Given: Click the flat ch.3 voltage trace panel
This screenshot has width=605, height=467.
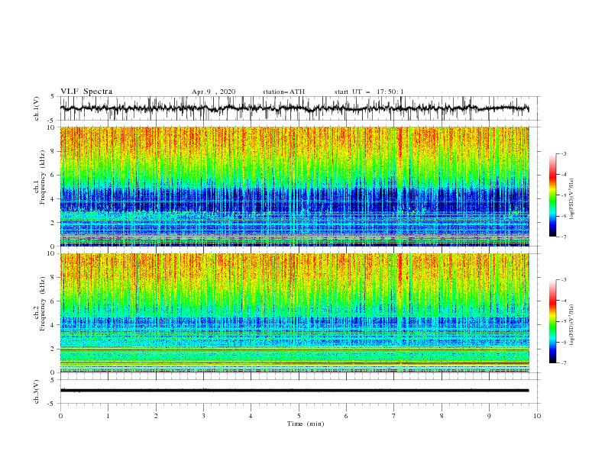Looking at the screenshot, I should [299, 391].
